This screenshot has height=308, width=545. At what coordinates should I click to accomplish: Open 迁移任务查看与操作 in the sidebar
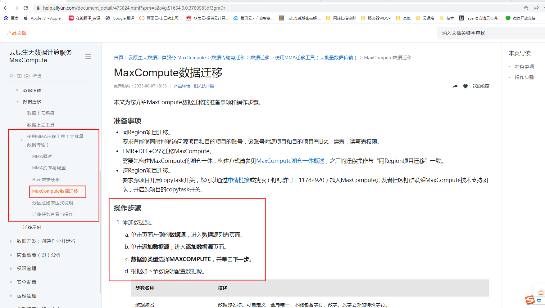tap(53, 214)
